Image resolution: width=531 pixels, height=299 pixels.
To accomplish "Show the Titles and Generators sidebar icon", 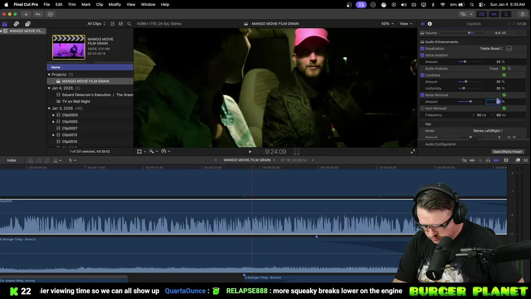I will click(28, 24).
